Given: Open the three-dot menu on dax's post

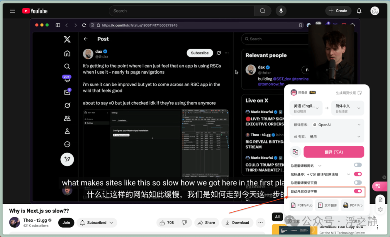Looking at the screenshot, I should [226, 53].
